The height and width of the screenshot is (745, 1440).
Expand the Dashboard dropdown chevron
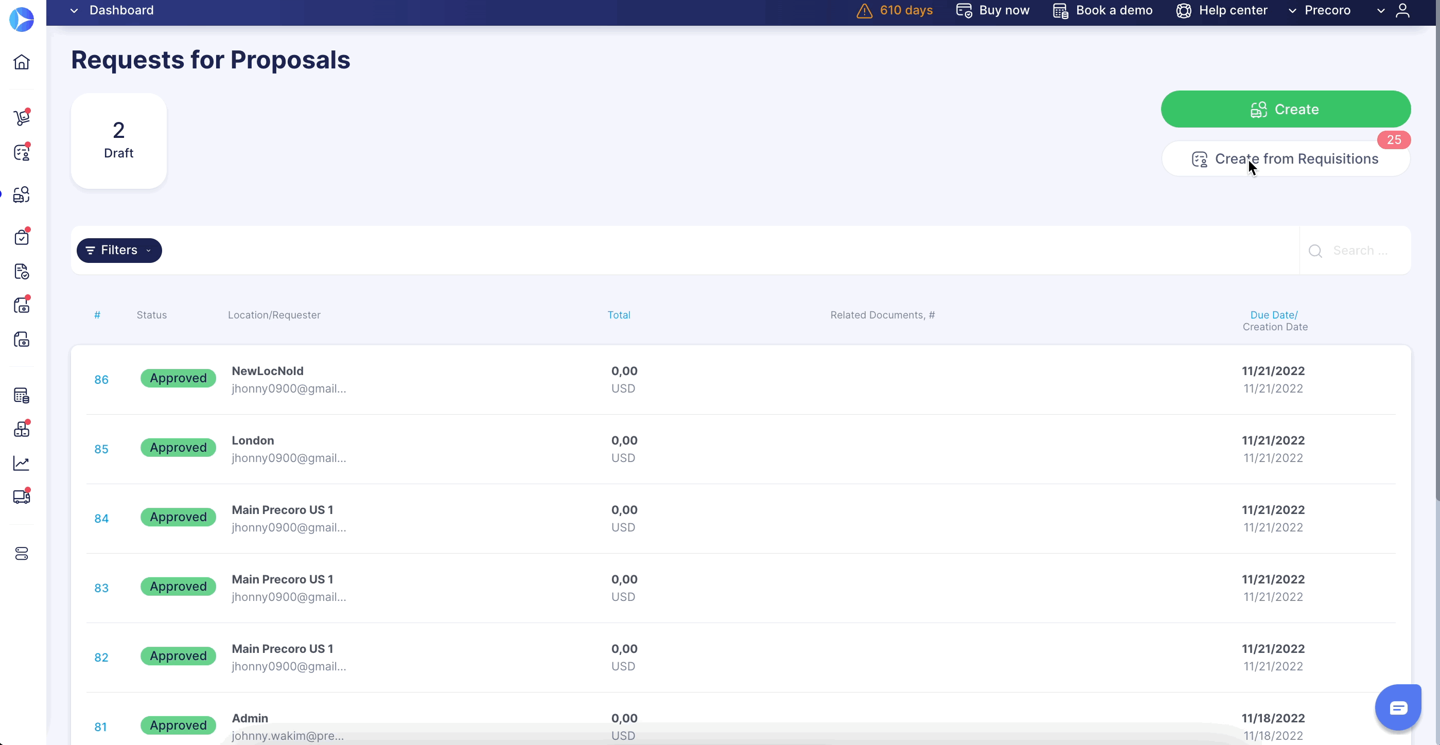click(x=74, y=11)
